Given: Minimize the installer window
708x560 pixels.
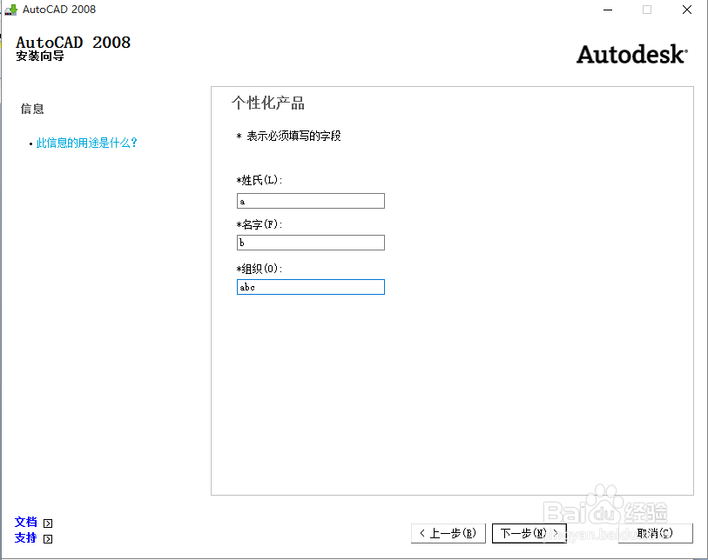Looking at the screenshot, I should tap(608, 10).
